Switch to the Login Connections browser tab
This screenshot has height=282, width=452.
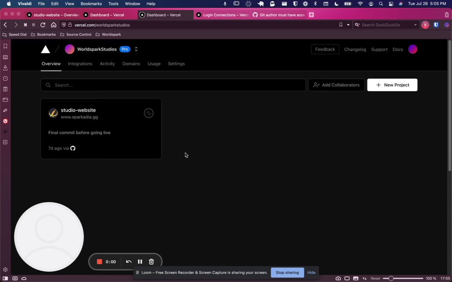point(222,15)
